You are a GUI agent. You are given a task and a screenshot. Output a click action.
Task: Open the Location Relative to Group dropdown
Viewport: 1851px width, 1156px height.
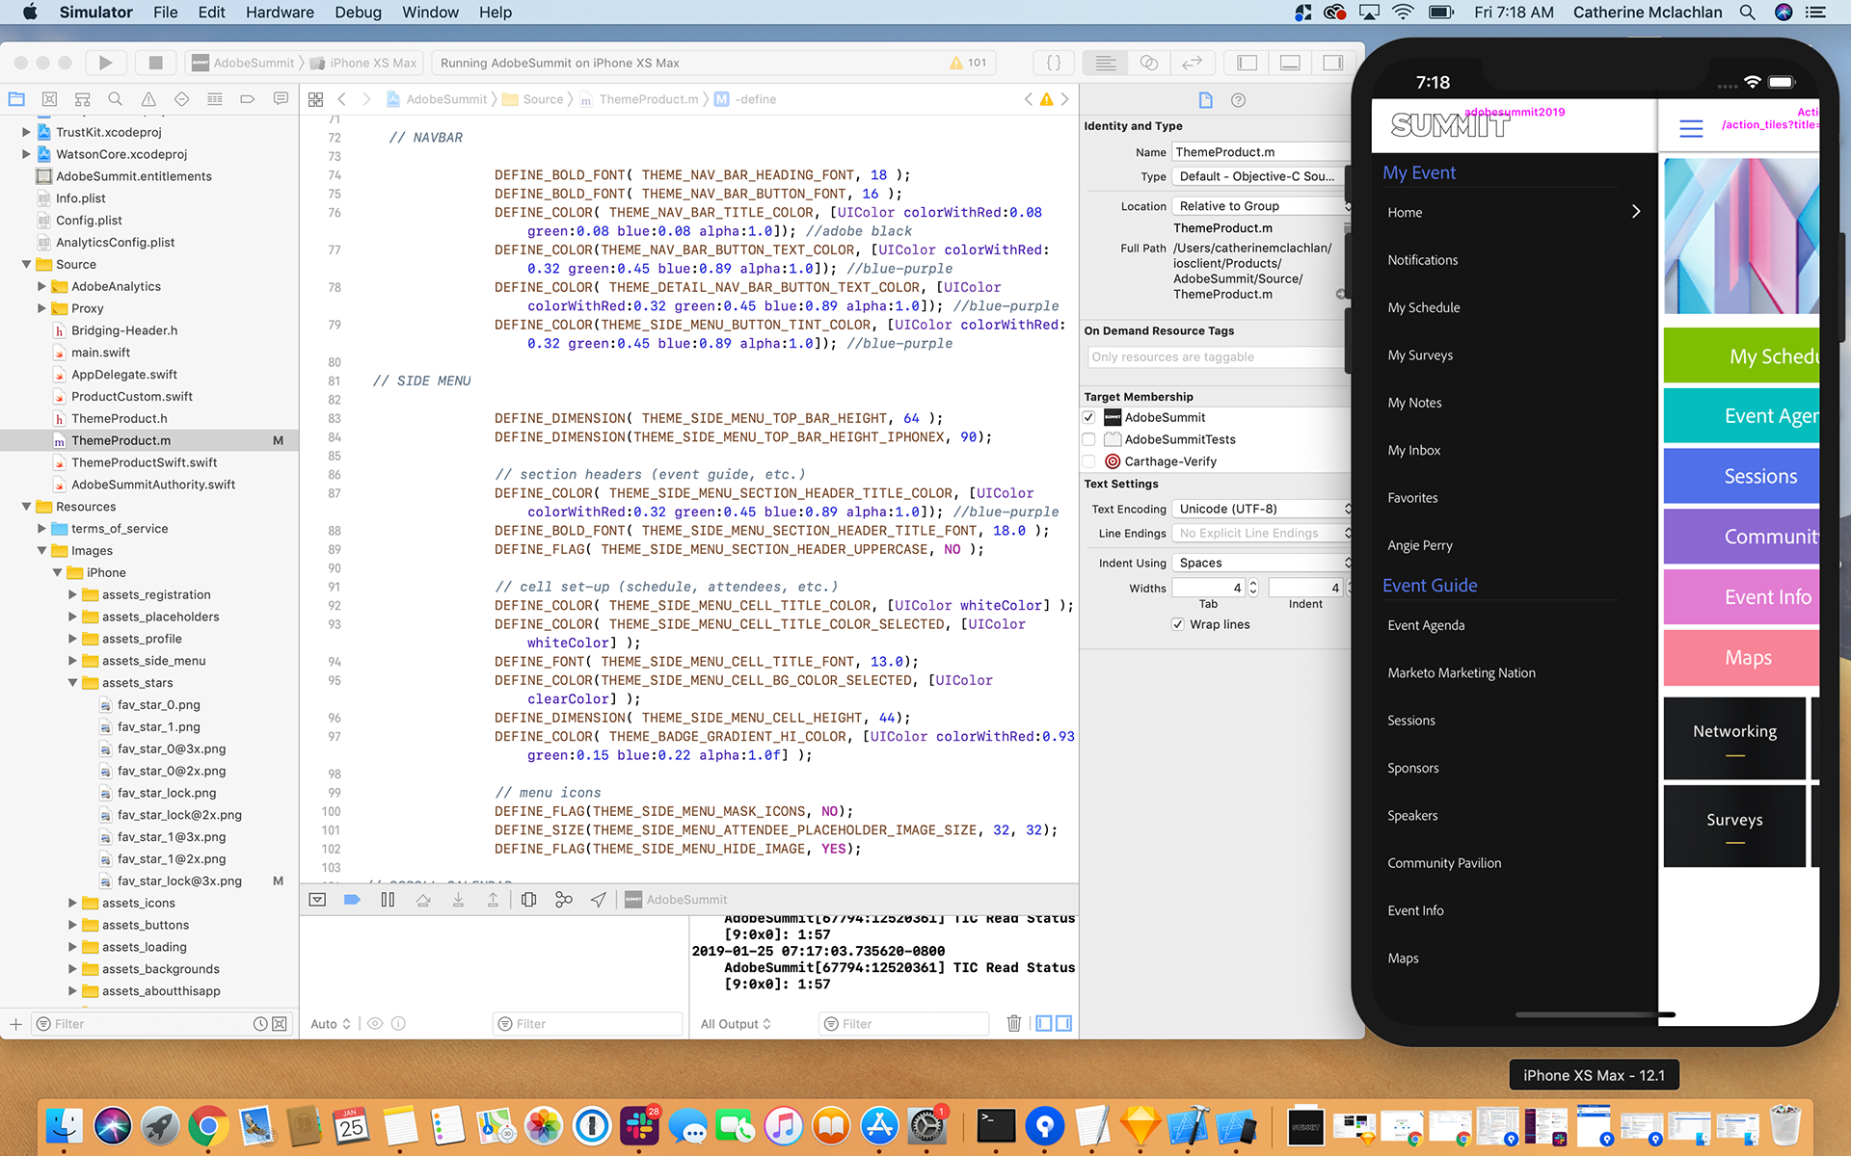[1262, 206]
